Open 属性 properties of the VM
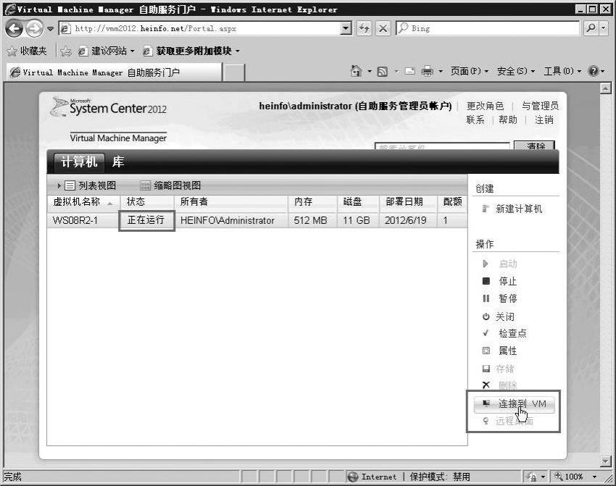Image resolution: width=616 pixels, height=486 pixels. [x=499, y=351]
